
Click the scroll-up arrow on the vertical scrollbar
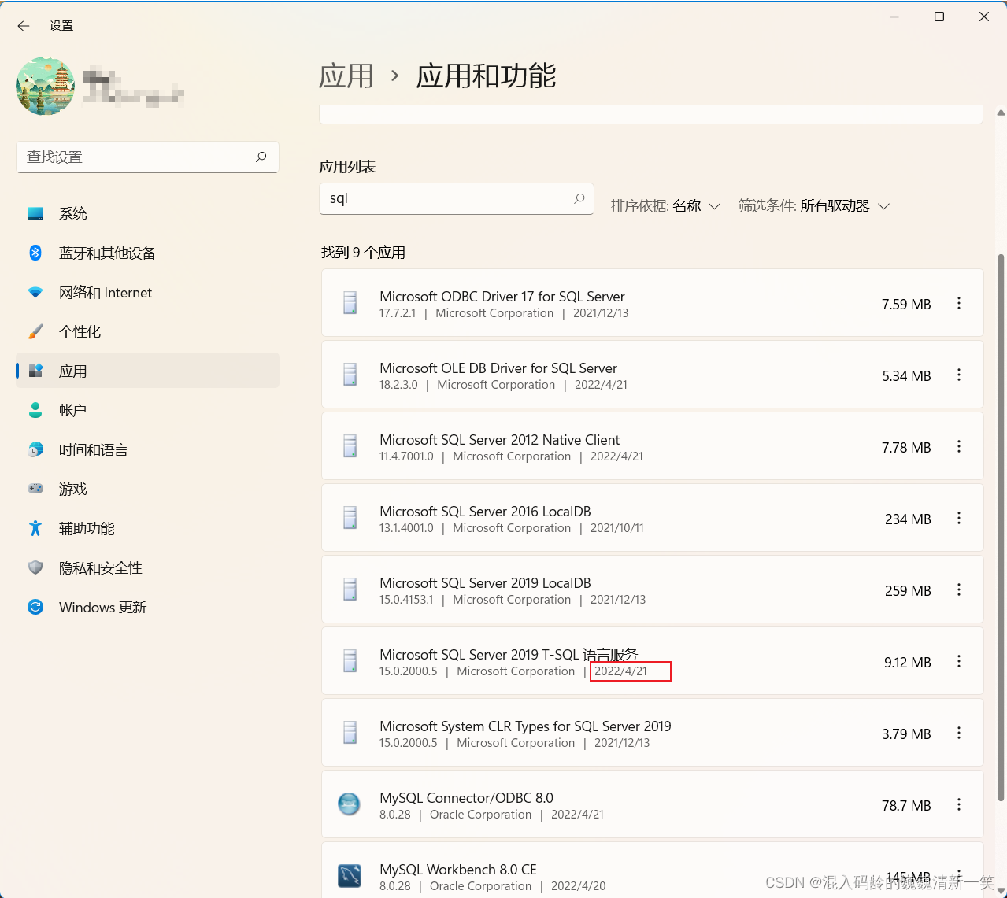click(1001, 113)
